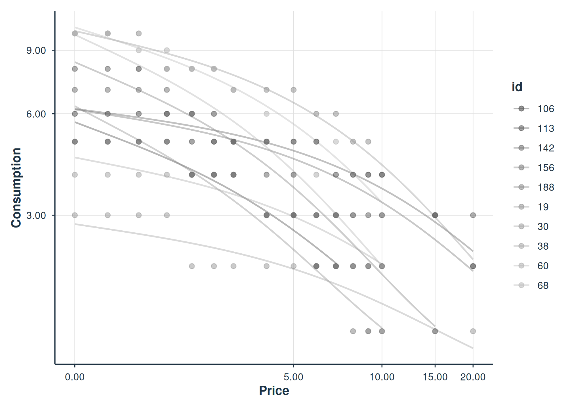The width and height of the screenshot is (572, 409).
Task: Click the legend key marker for id 106
Action: (x=521, y=108)
